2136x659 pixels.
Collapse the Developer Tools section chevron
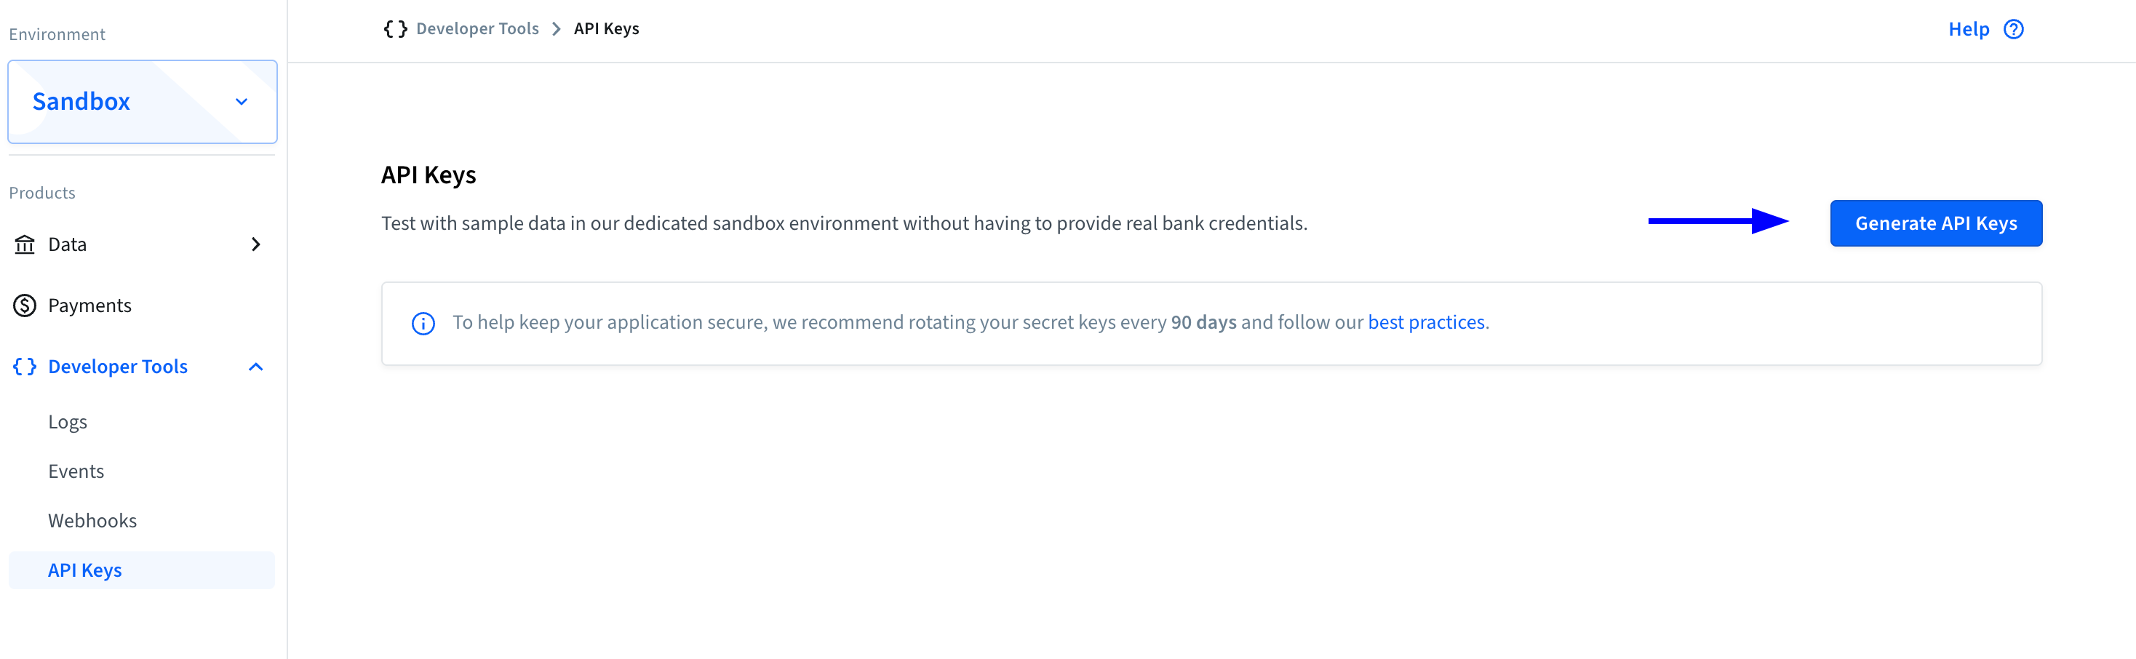[255, 367]
